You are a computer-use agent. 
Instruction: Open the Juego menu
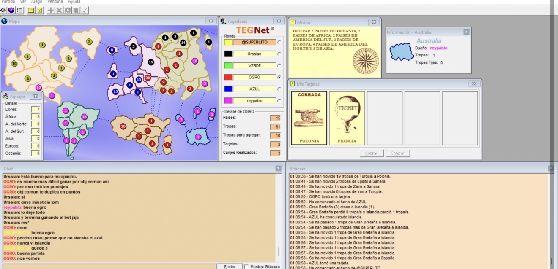36,2
